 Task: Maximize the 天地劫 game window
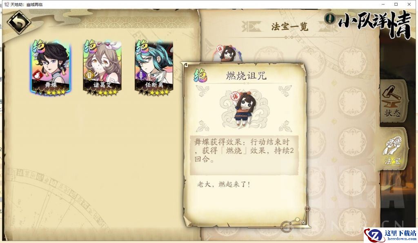click(396, 4)
